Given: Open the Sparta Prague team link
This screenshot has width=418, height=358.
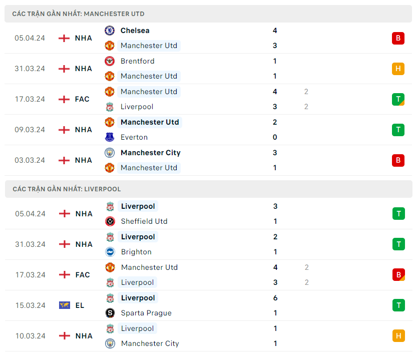Looking at the screenshot, I should coord(146,313).
